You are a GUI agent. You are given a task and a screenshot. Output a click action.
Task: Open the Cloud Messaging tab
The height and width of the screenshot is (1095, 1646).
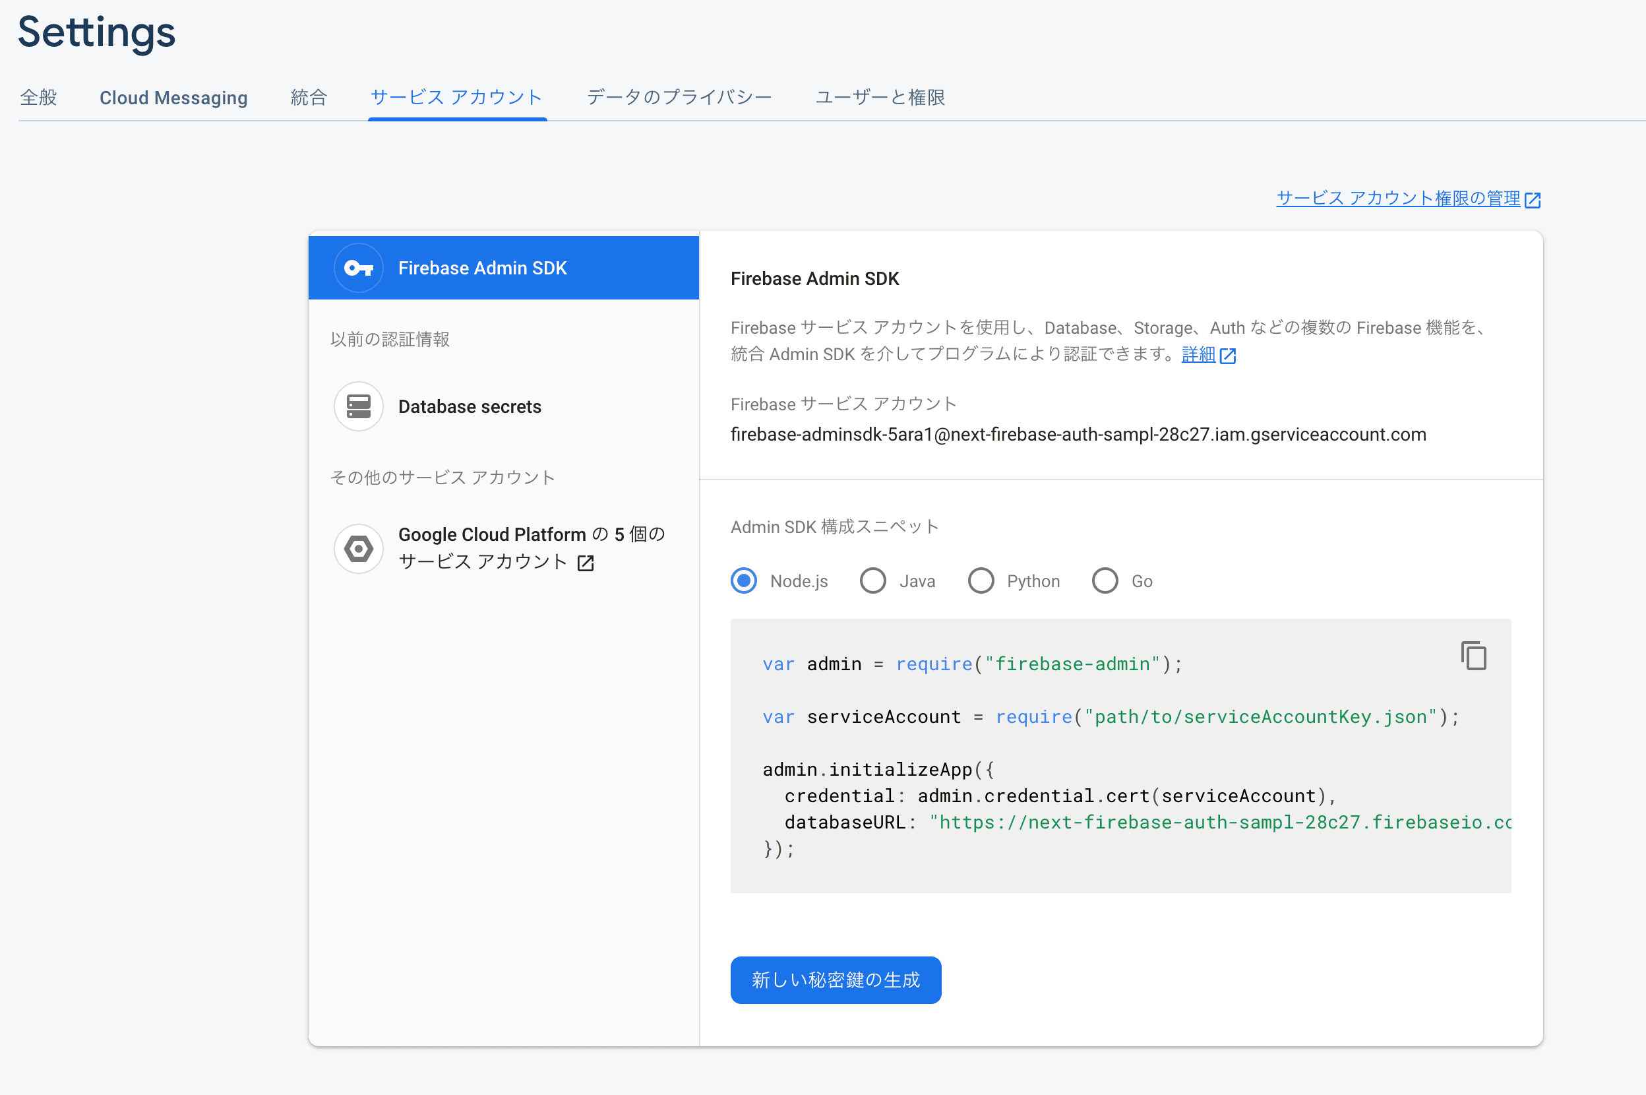[173, 98]
